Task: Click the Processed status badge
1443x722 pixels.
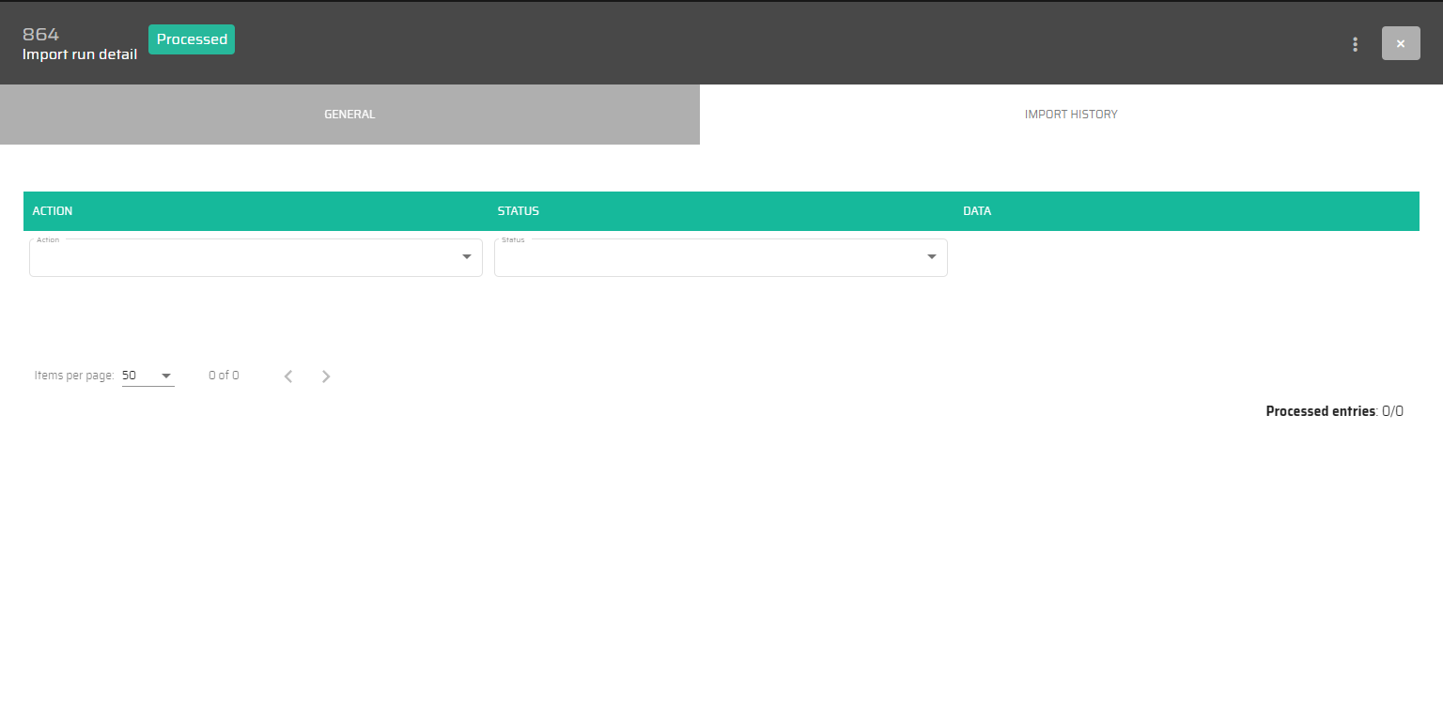Action: coord(192,39)
